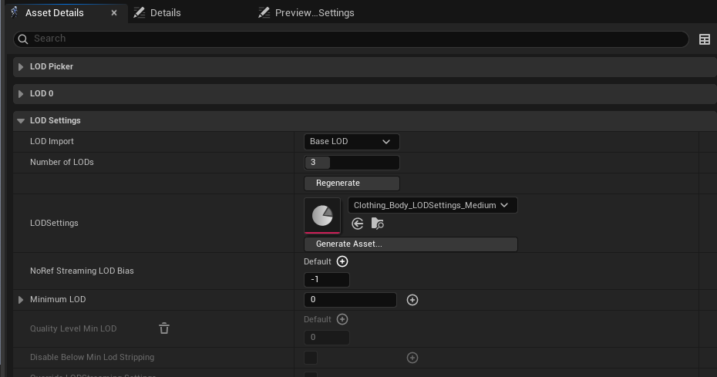The height and width of the screenshot is (377, 717).
Task: Browse to LODSettings asset in Content Browser
Action: click(x=377, y=224)
